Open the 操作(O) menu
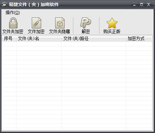 (x=13, y=13)
